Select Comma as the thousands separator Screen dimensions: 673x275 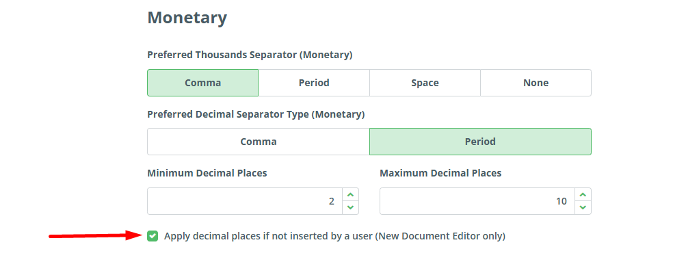point(202,83)
